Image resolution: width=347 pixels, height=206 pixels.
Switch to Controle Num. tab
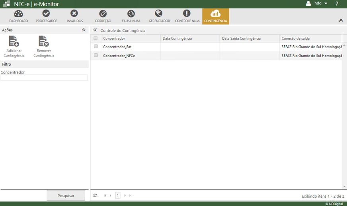(187, 16)
